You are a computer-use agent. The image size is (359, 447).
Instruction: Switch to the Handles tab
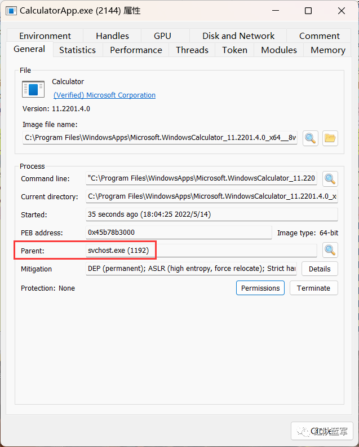point(112,36)
